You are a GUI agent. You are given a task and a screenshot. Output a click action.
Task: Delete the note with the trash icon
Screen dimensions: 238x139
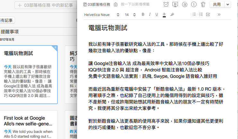pos(203,4)
